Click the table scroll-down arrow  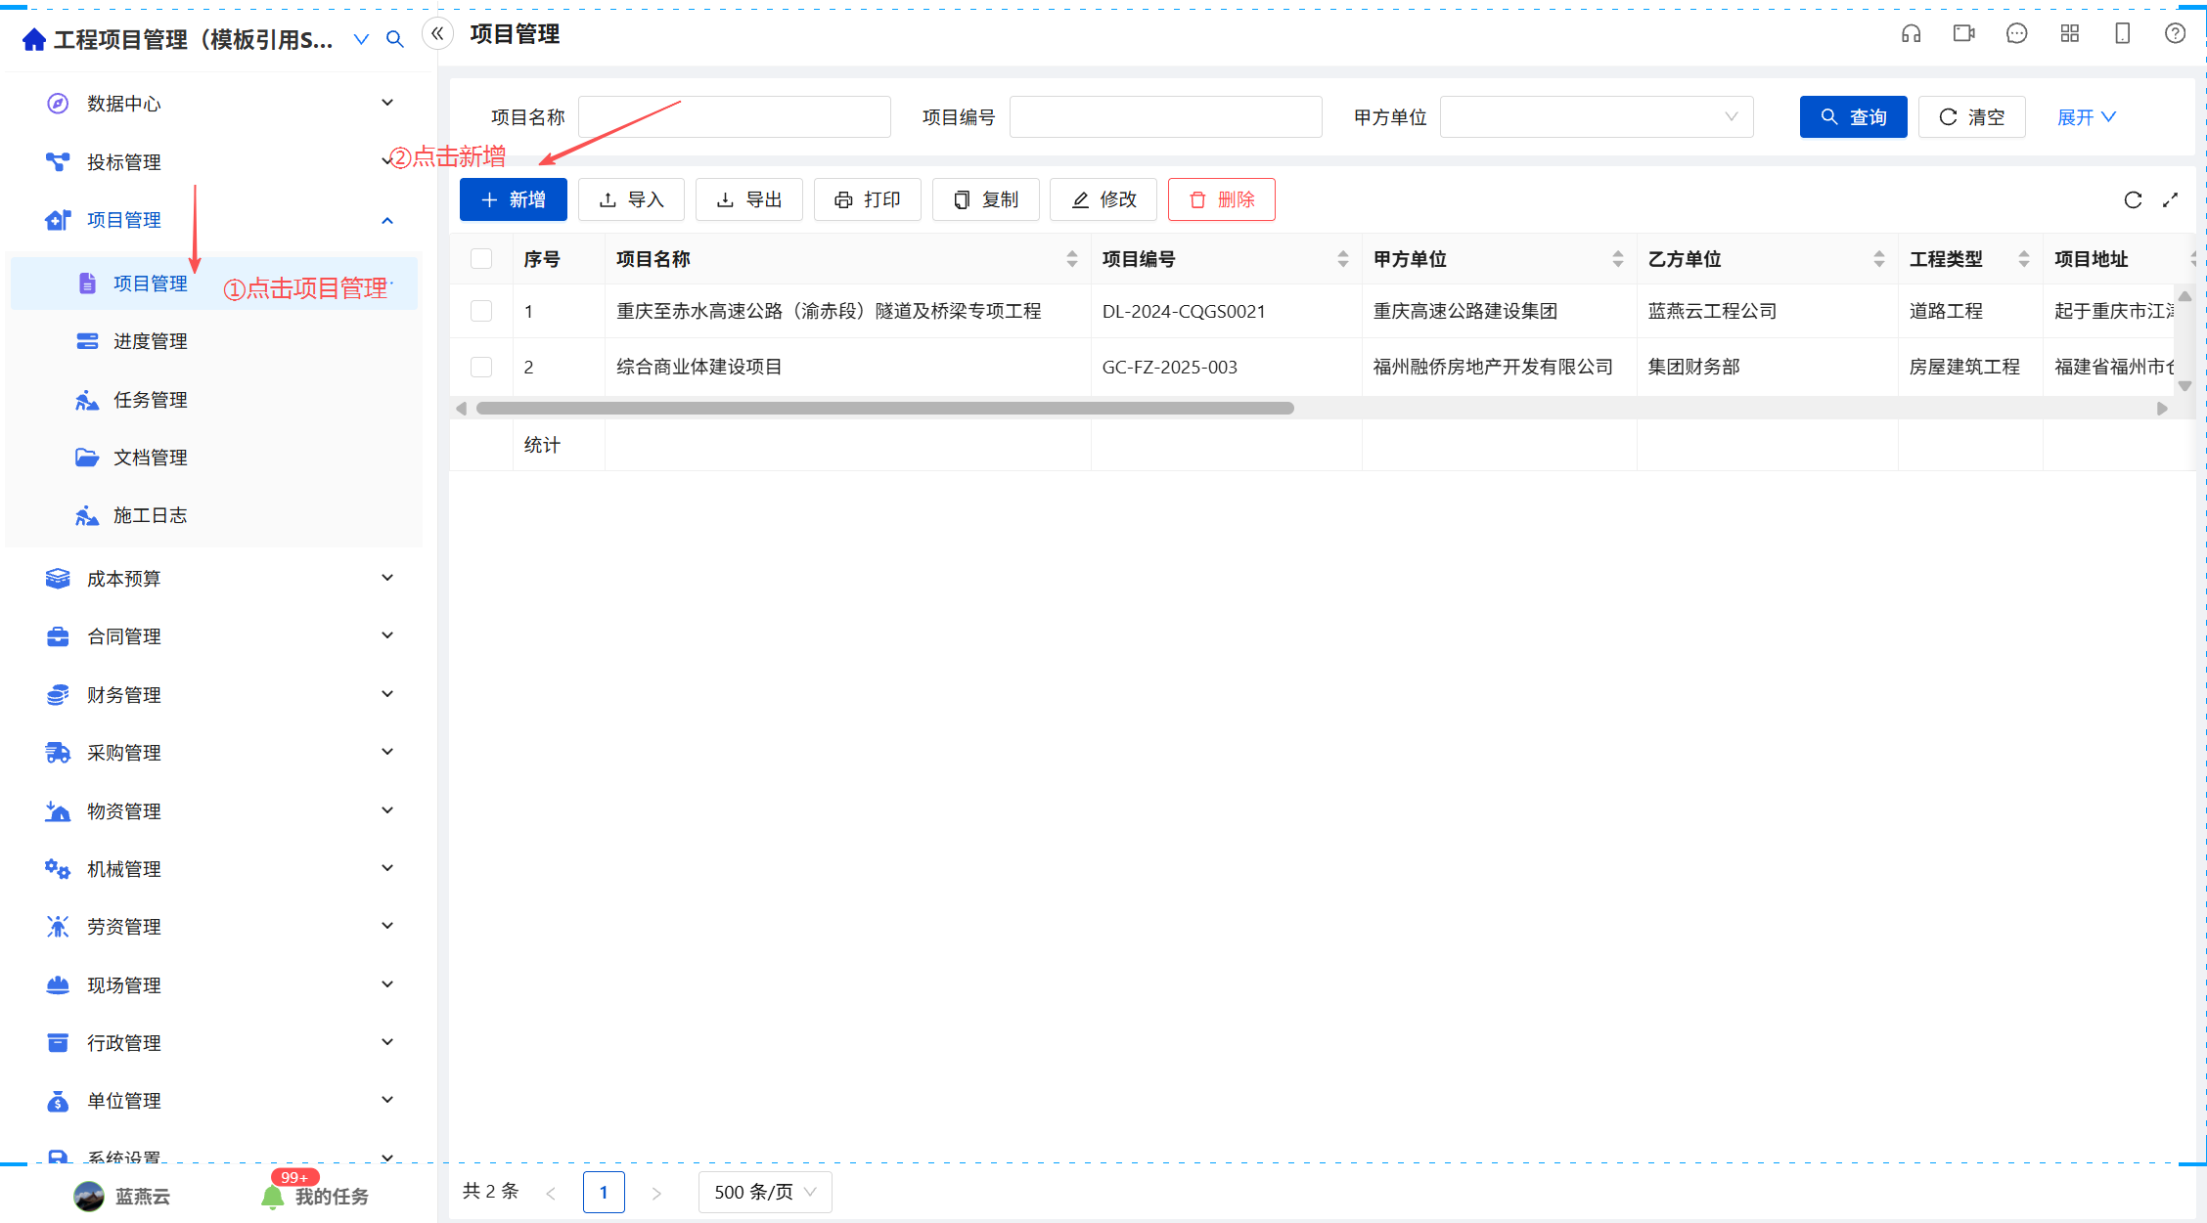[2185, 386]
